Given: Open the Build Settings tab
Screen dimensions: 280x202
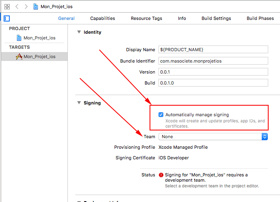Looking at the screenshot, I should click(x=216, y=18).
